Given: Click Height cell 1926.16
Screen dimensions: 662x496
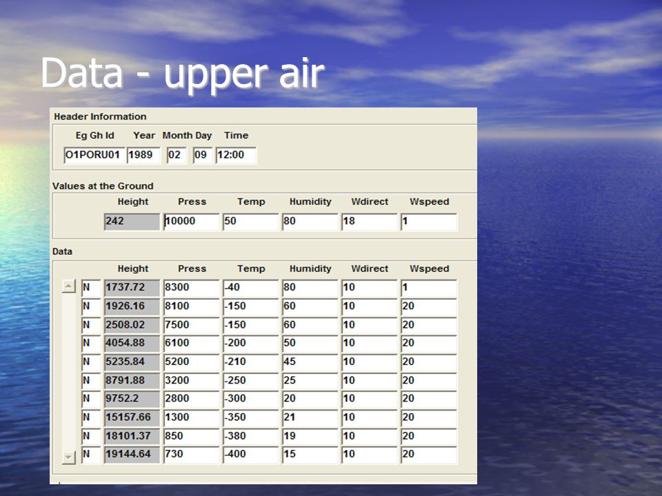Looking at the screenshot, I should point(132,307).
